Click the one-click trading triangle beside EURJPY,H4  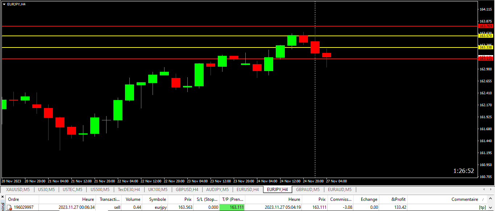click(4, 4)
